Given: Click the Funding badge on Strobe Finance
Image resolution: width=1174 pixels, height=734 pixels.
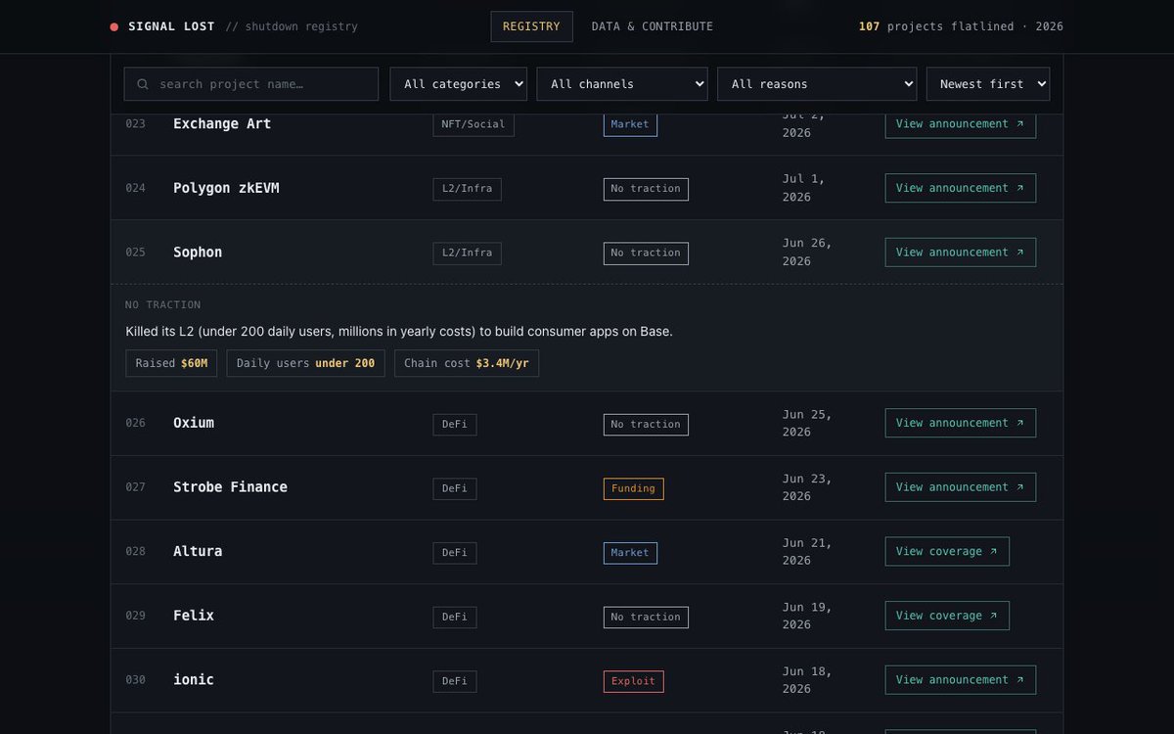Looking at the screenshot, I should [634, 489].
